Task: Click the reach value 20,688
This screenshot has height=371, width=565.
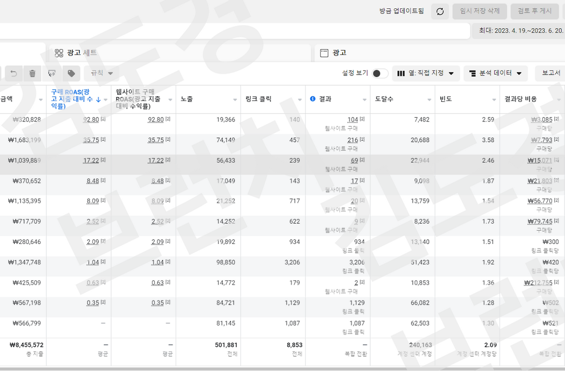Action: point(420,140)
